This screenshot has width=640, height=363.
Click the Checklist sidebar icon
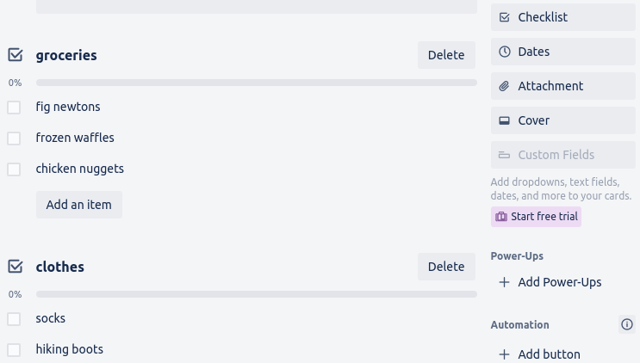coord(505,17)
